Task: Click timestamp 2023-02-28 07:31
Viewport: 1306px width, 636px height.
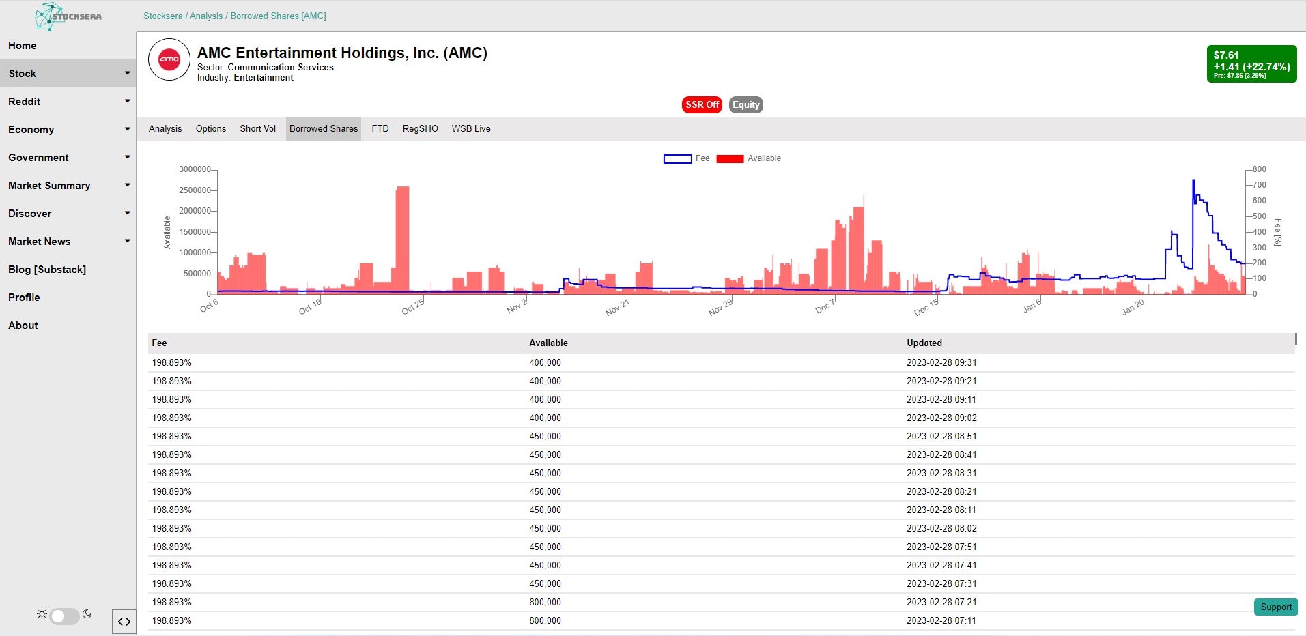Action: pyautogui.click(x=941, y=583)
